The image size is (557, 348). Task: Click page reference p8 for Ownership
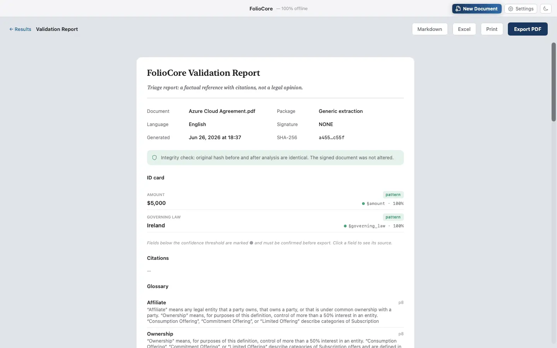coord(401,334)
